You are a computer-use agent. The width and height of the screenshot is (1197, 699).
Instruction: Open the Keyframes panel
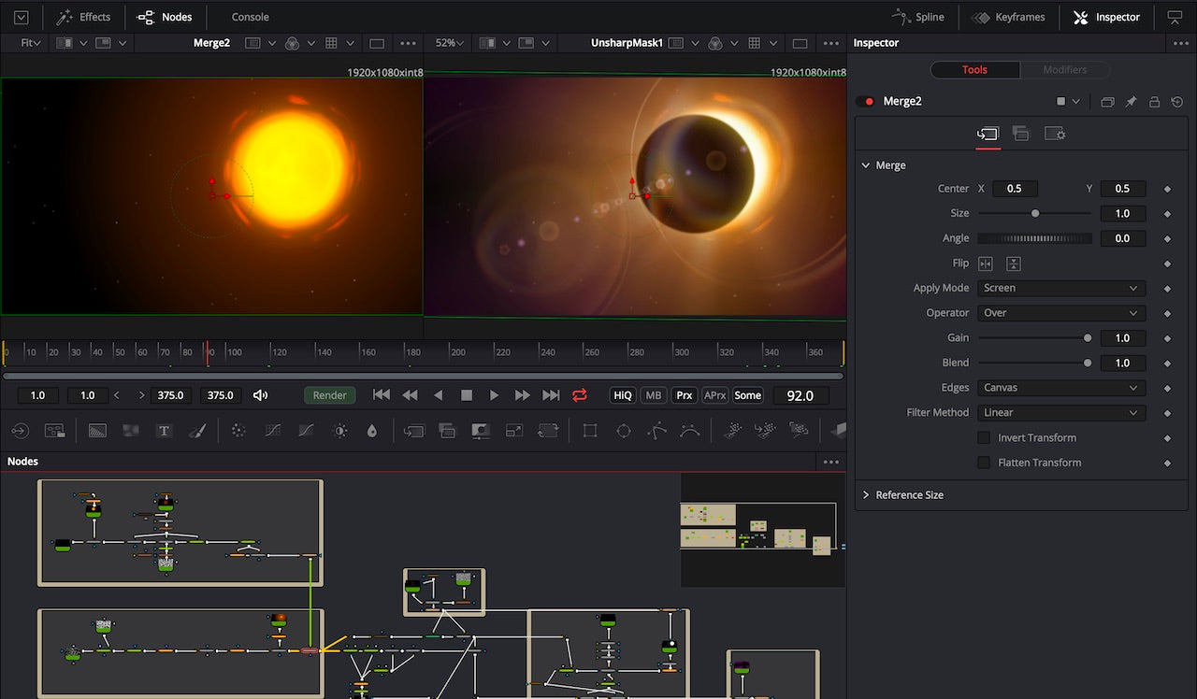[1008, 17]
